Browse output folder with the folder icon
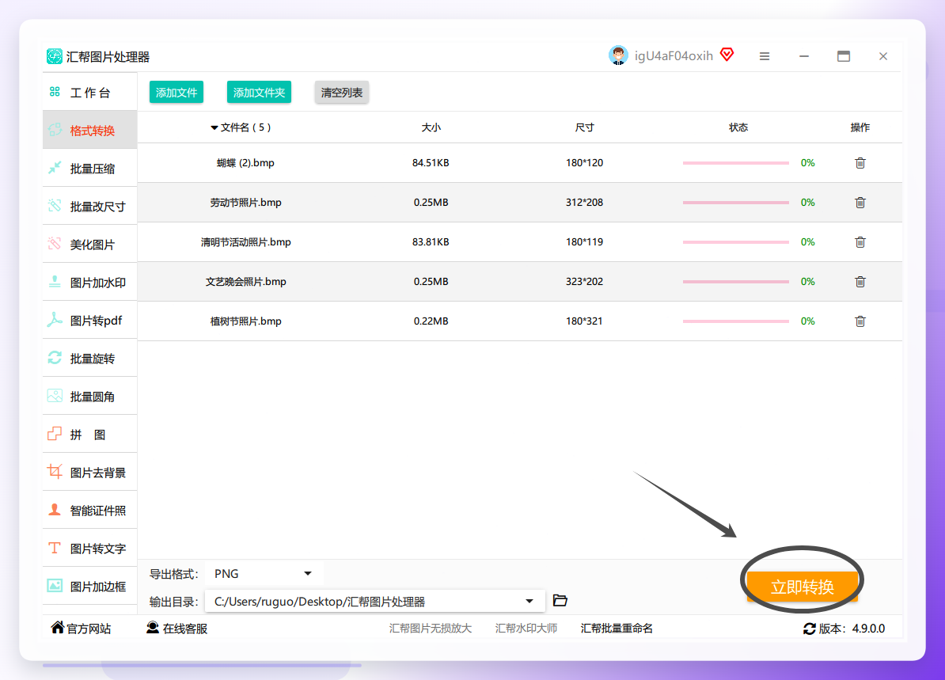The image size is (945, 680). click(560, 600)
